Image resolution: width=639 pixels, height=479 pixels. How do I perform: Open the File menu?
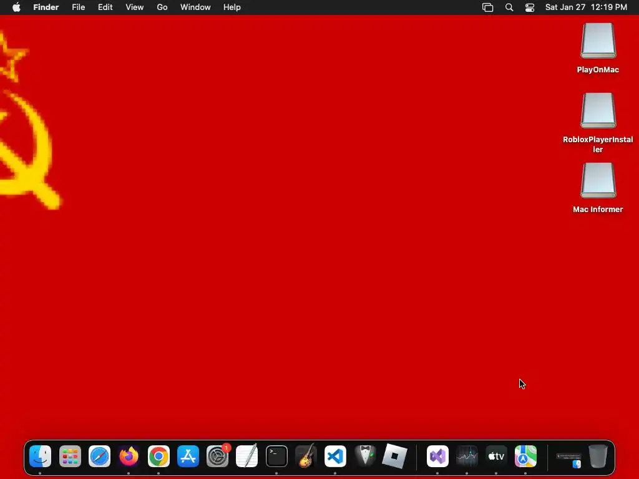click(x=78, y=7)
